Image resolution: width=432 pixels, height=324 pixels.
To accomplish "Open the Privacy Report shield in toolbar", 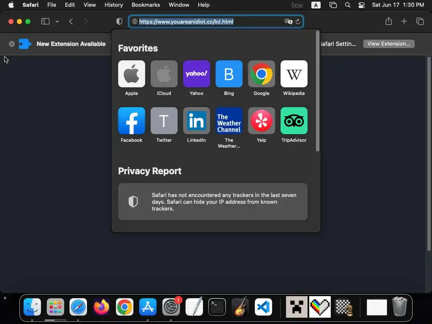I will click(119, 22).
